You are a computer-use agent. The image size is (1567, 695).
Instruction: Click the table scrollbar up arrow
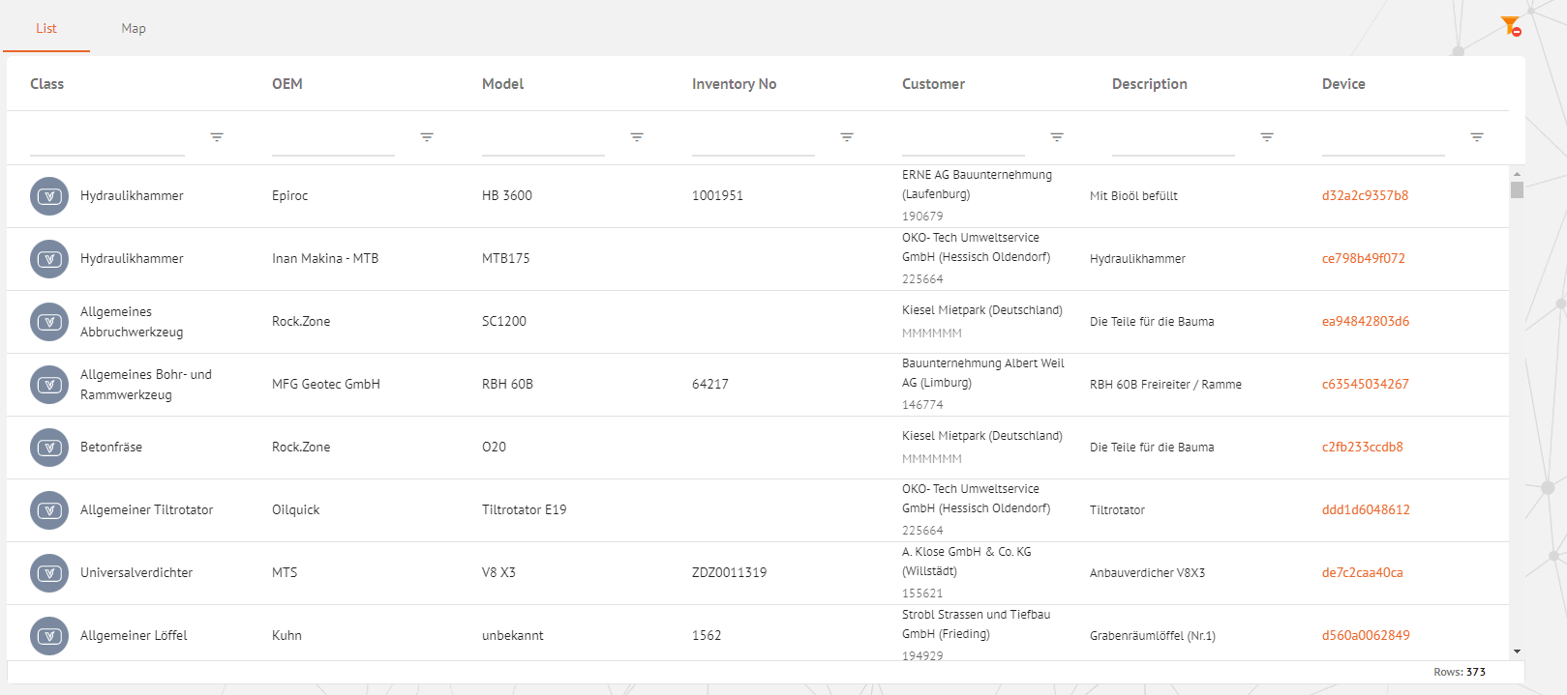1517,173
